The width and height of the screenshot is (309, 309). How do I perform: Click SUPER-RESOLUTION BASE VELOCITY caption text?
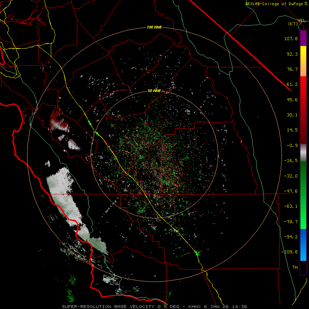(x=108, y=307)
